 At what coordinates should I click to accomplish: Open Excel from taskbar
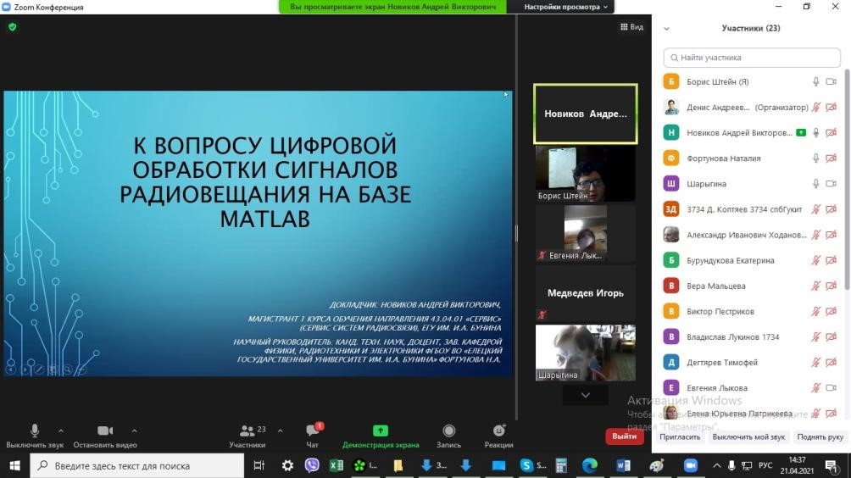coord(336,465)
